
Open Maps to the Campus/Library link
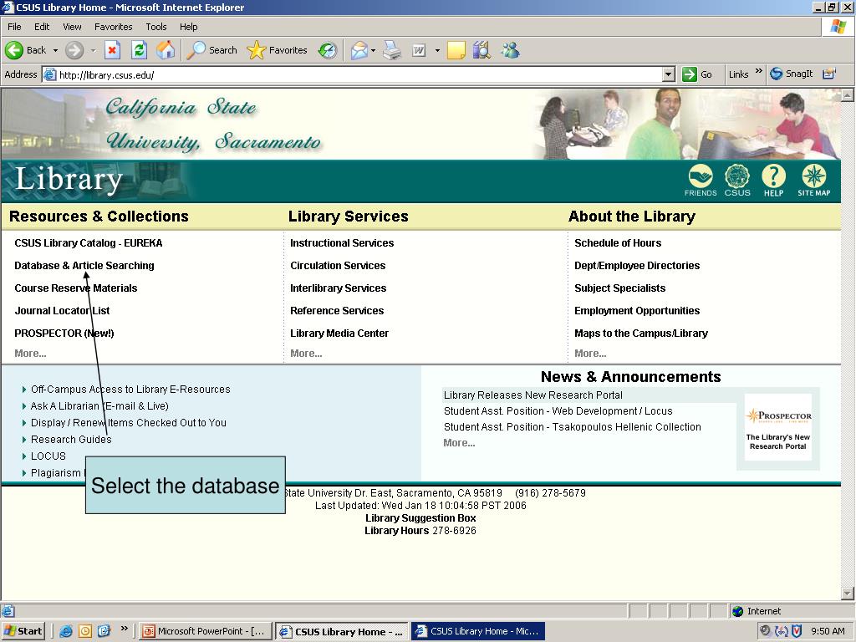[x=641, y=333]
